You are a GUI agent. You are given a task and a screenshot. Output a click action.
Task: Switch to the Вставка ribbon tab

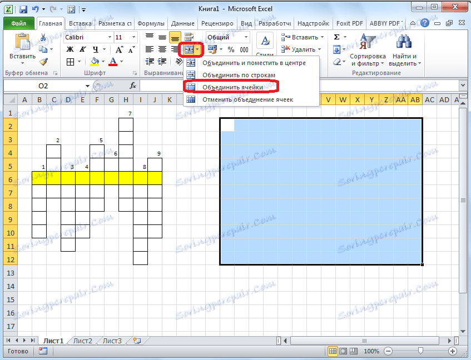(x=80, y=23)
